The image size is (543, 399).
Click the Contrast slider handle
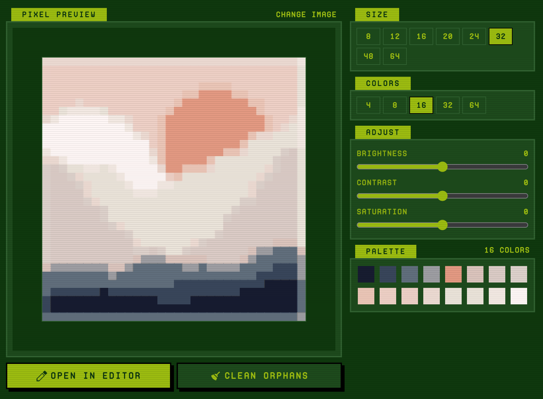442,196
